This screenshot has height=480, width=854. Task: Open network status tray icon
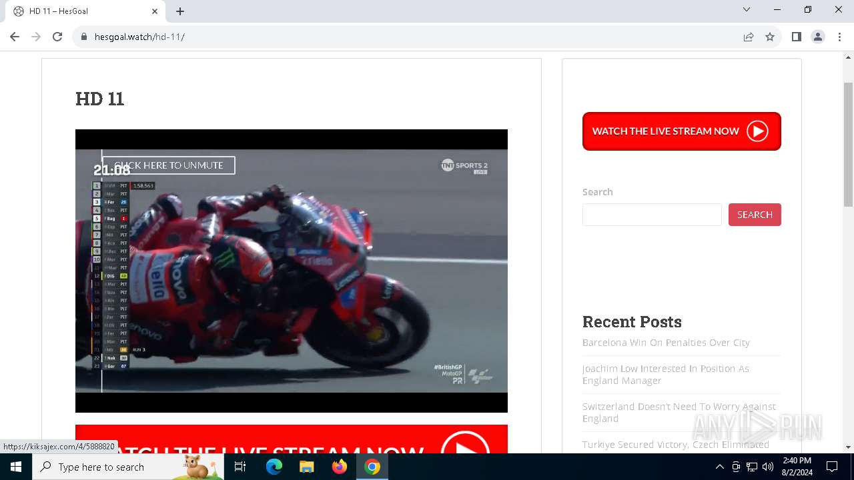pos(752,467)
